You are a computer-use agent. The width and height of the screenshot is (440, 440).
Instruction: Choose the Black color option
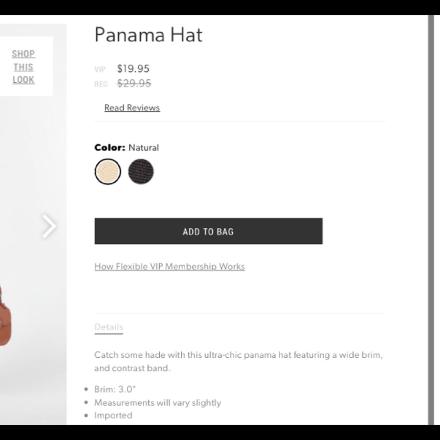click(x=141, y=172)
